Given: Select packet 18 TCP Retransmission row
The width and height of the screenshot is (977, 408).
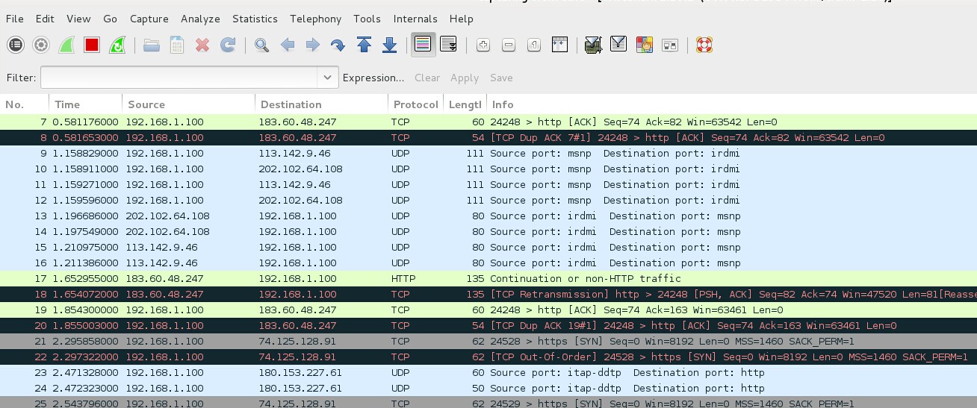Looking at the screenshot, I should tap(488, 294).
